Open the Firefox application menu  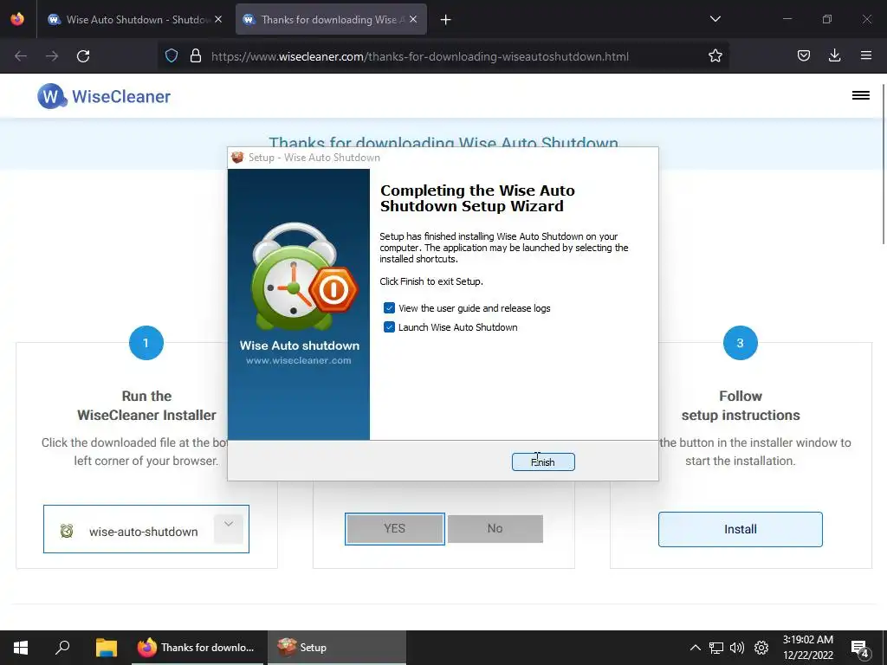click(x=865, y=55)
